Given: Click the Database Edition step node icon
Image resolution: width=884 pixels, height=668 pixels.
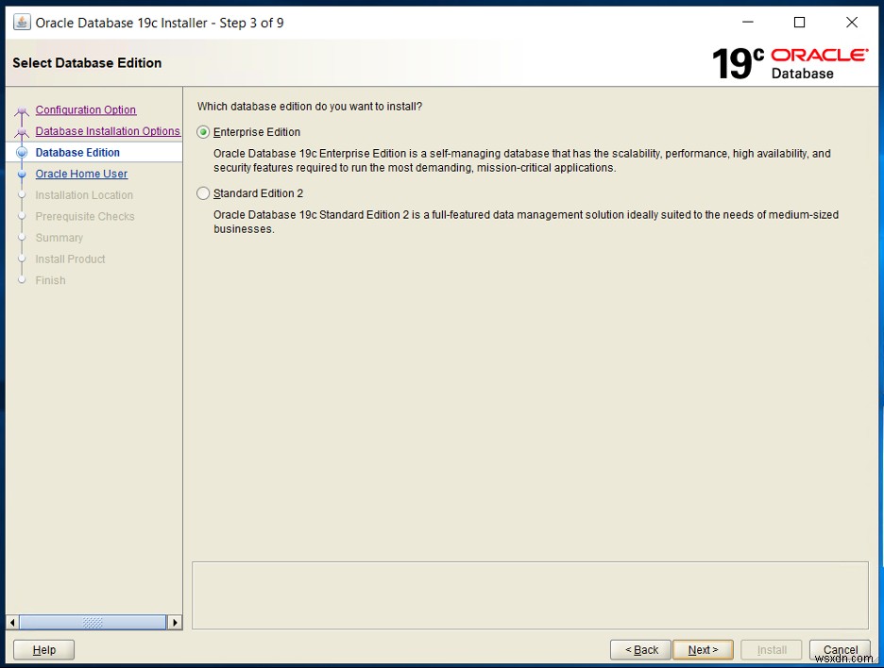Looking at the screenshot, I should coord(21,152).
